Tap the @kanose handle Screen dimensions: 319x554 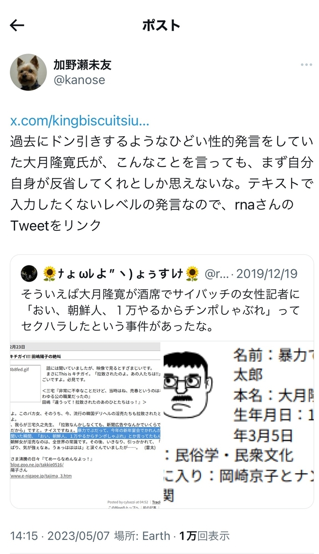[79, 80]
